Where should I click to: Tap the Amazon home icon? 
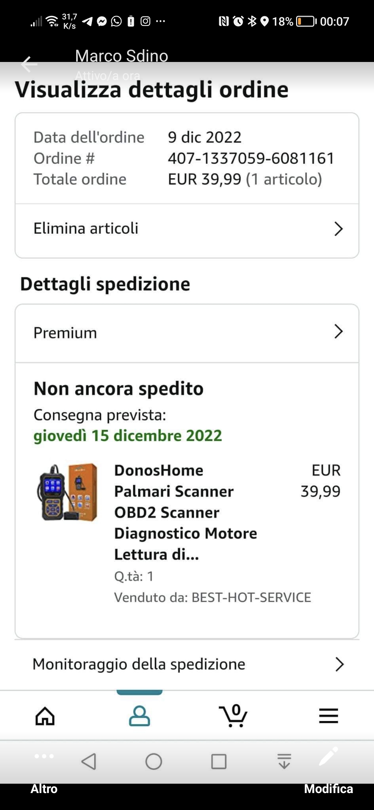(x=45, y=716)
